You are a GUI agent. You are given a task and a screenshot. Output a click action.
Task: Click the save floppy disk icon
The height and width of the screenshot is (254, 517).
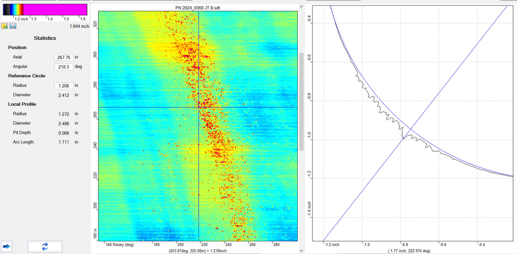coord(13,26)
